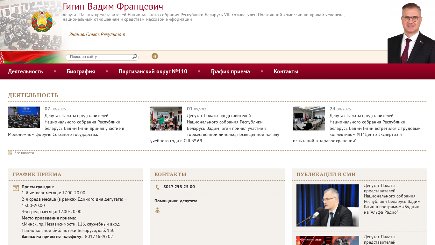This screenshot has height=245, width=435.
Task: Click the ДЕЯТЕЛЬНОСТЬ section heading
Action: pyautogui.click(x=33, y=95)
